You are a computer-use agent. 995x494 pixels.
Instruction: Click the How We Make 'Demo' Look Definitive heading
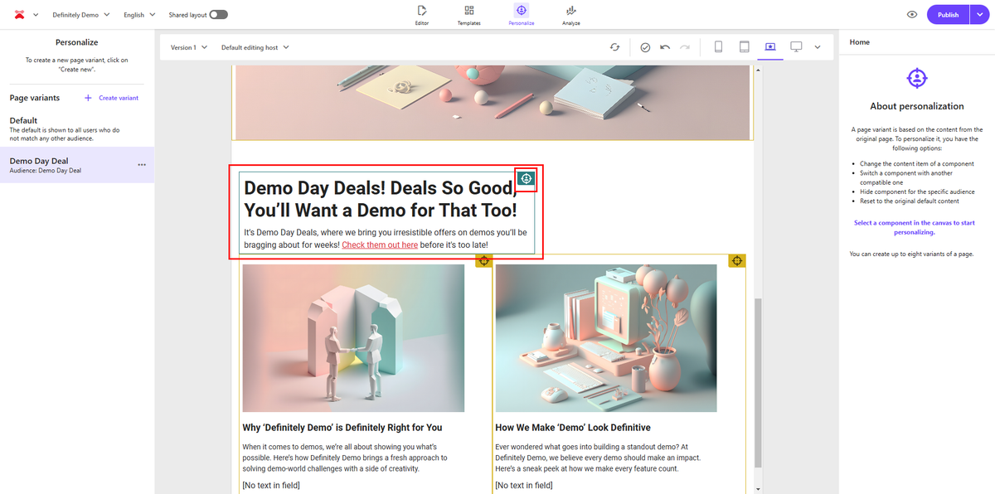point(573,428)
